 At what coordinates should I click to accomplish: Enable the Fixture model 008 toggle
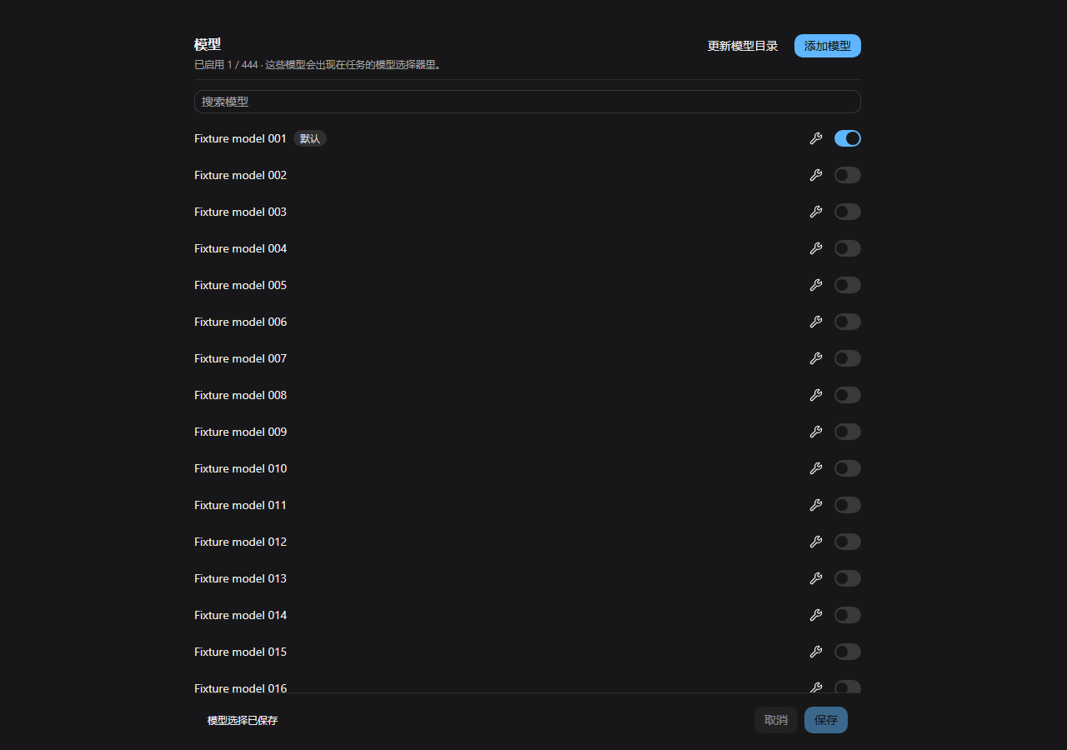click(x=848, y=395)
